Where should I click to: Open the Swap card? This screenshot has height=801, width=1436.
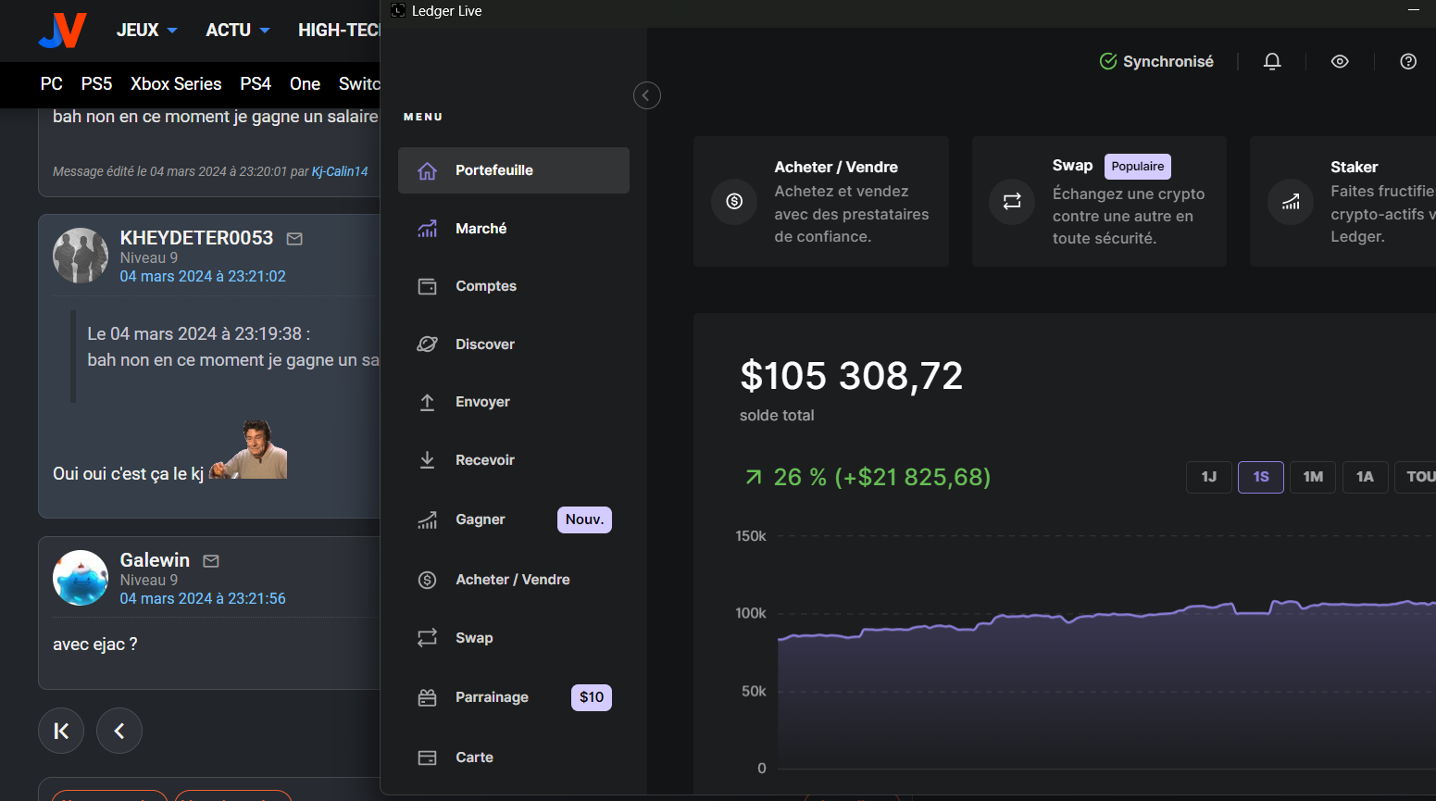(x=1099, y=201)
